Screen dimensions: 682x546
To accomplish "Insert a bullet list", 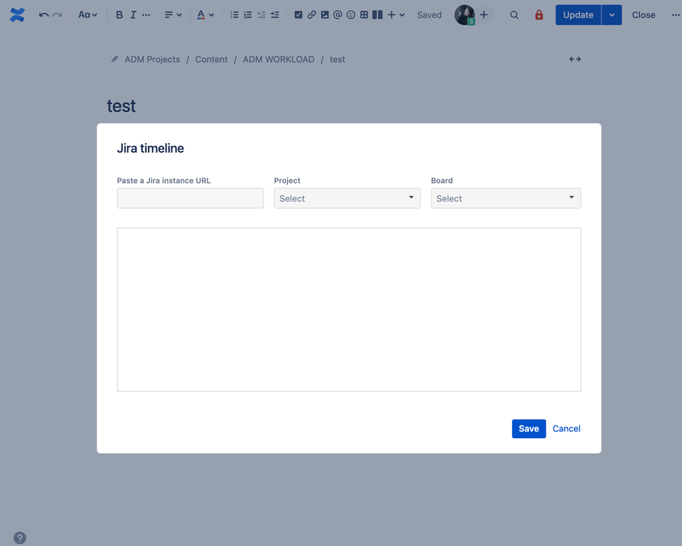I will tap(234, 15).
